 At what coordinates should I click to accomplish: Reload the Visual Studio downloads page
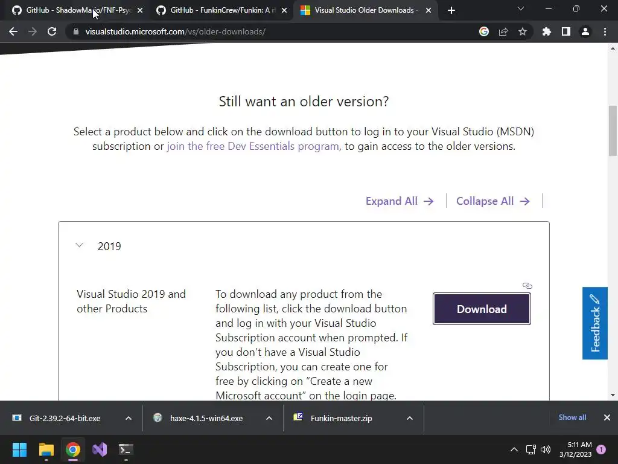[52, 31]
